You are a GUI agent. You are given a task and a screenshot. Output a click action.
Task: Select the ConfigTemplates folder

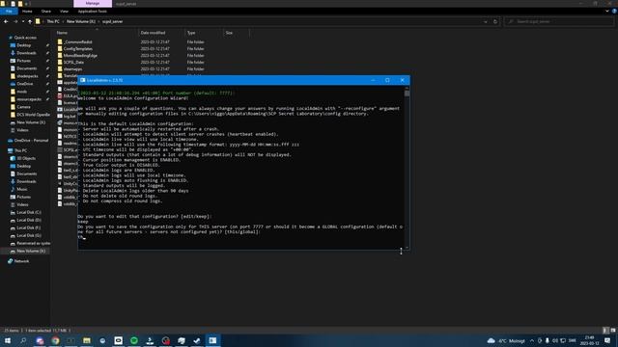tap(77, 49)
